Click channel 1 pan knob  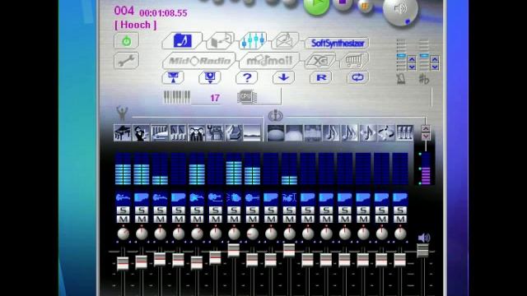[x=124, y=234]
